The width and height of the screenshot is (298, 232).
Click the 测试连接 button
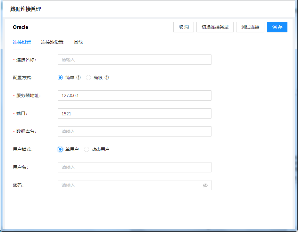coord(250,27)
